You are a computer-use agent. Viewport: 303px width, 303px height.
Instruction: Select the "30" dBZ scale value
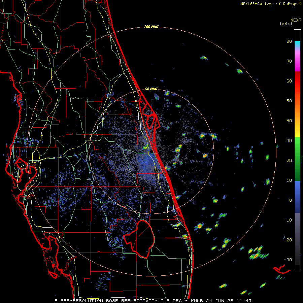289,140
